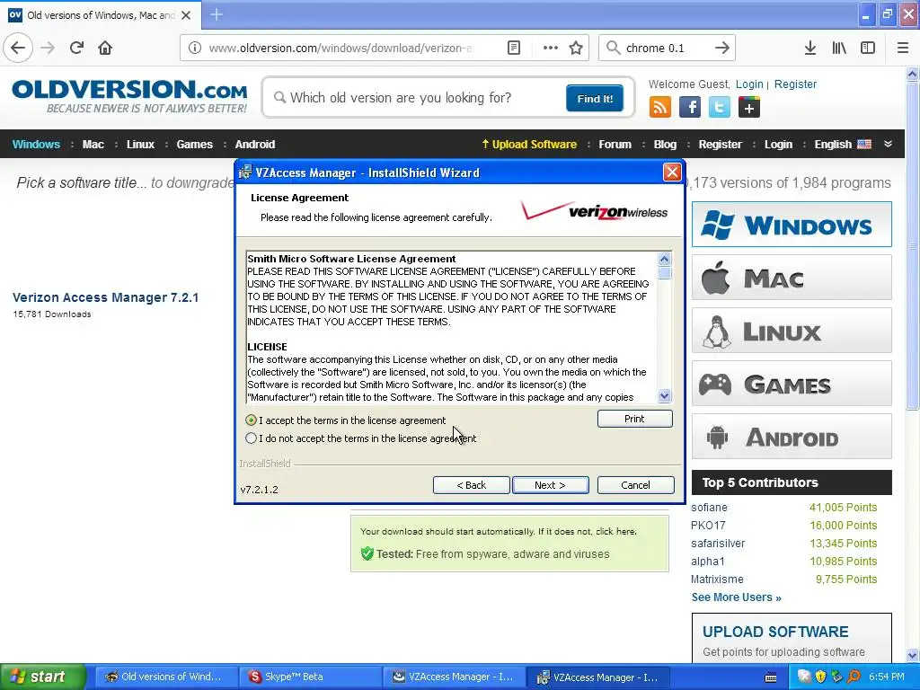The width and height of the screenshot is (920, 690).
Task: Close the Old versions browser tab
Action: click(x=186, y=15)
